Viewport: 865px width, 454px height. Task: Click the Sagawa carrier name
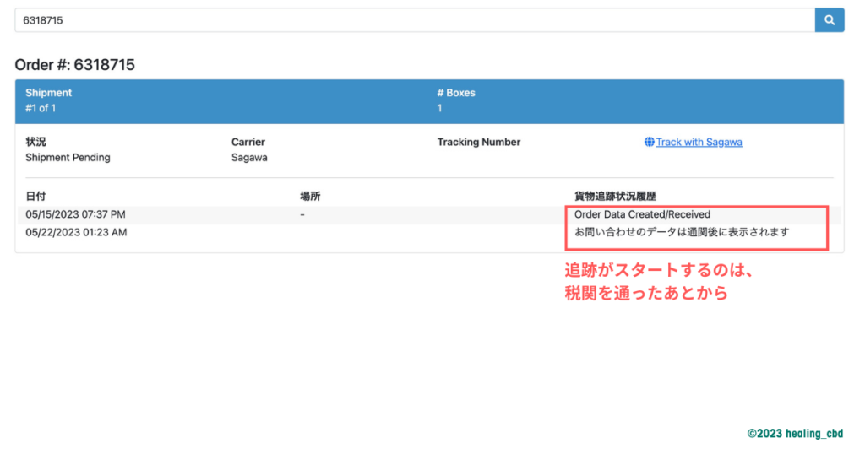249,157
